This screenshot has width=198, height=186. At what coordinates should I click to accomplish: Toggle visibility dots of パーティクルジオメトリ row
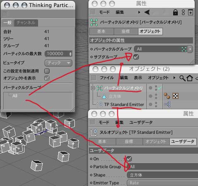click(x=156, y=88)
